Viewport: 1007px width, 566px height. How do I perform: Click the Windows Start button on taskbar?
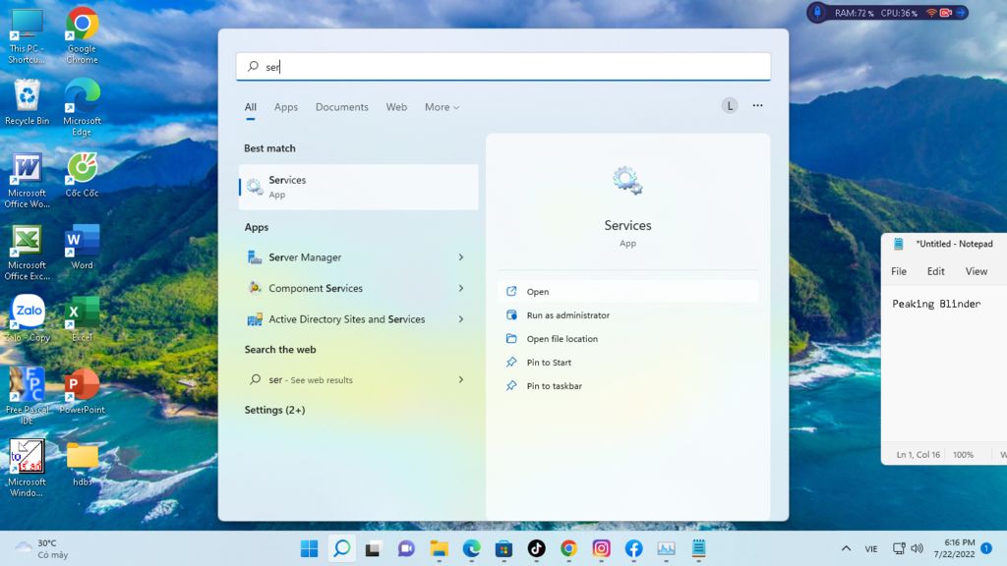click(309, 548)
